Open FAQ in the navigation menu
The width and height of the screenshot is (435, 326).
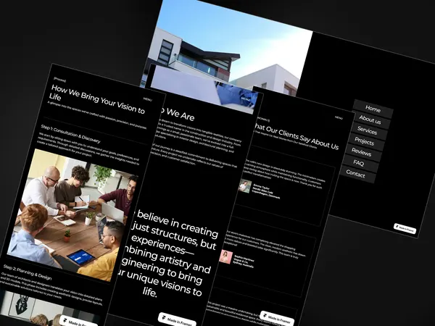[x=358, y=163]
